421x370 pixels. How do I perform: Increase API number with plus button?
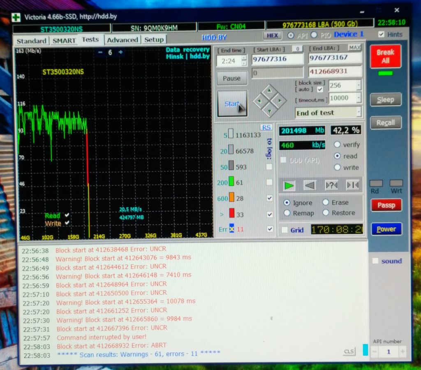[x=402, y=351]
